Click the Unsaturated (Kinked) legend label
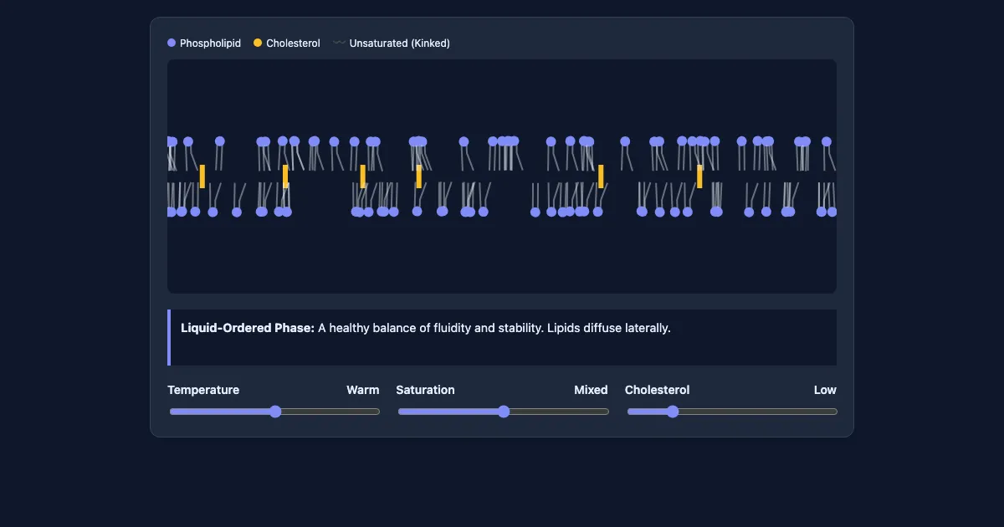 pos(399,43)
